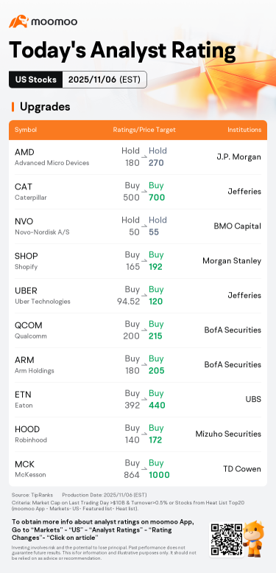276x573 pixels.
Task: Open the AMD Advanced Micro Devices row
Action: coord(138,157)
